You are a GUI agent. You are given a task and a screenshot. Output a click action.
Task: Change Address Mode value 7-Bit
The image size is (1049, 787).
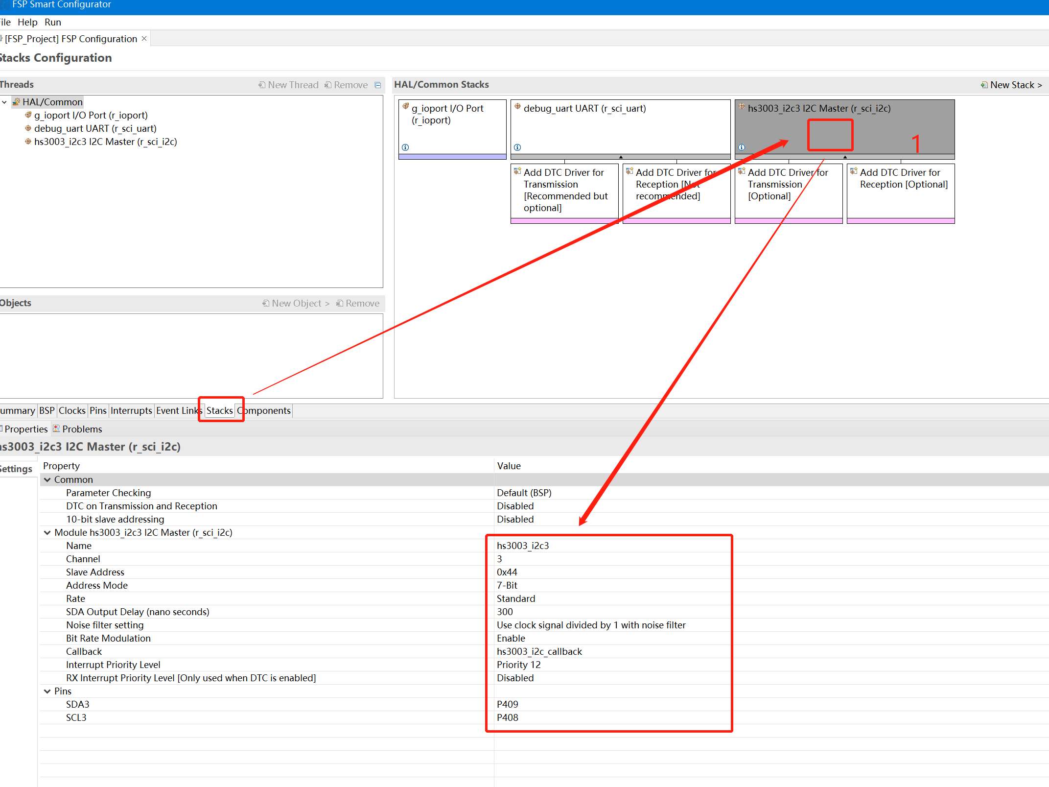(507, 585)
